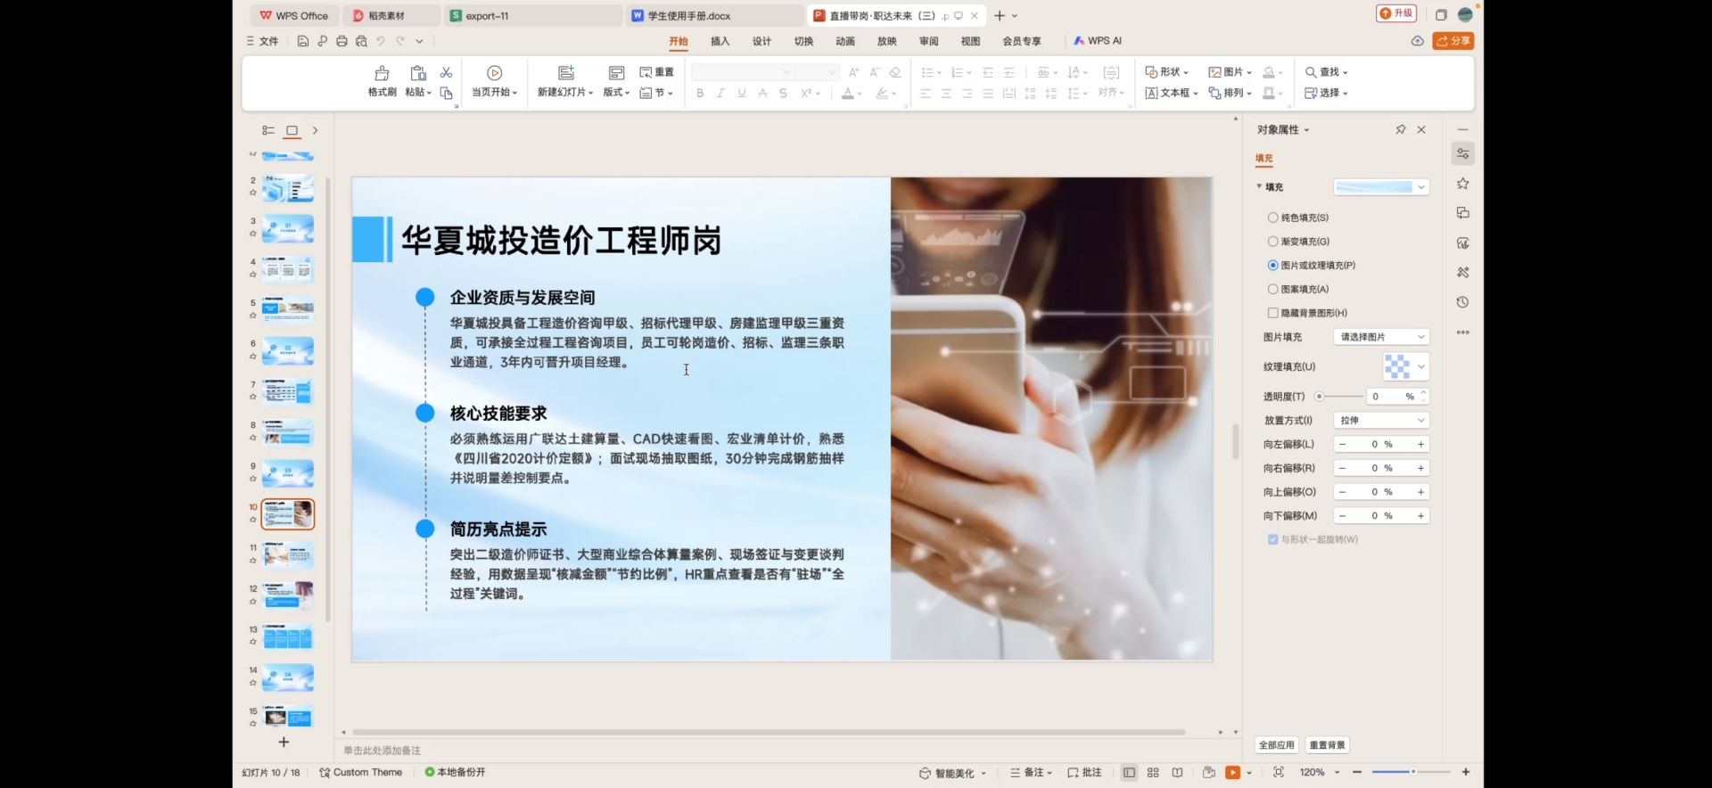Click the 重置背景 button
The height and width of the screenshot is (788, 1712).
pos(1328,745)
